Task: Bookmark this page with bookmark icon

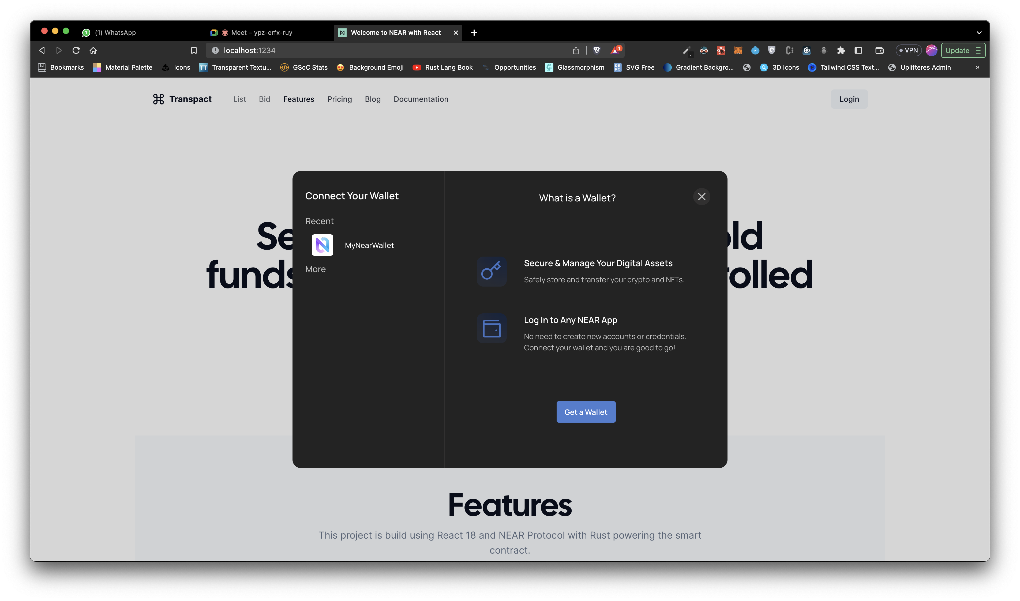Action: pyautogui.click(x=194, y=50)
